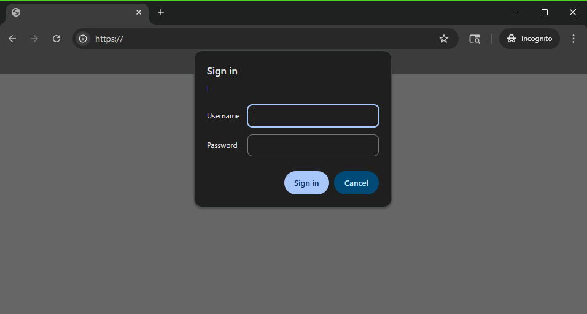Maximize the browser window
Image resolution: width=587 pixels, height=314 pixels.
pyautogui.click(x=545, y=12)
